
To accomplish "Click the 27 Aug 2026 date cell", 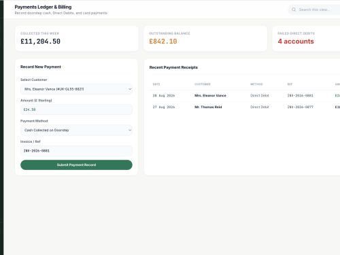I will pyautogui.click(x=164, y=107).
